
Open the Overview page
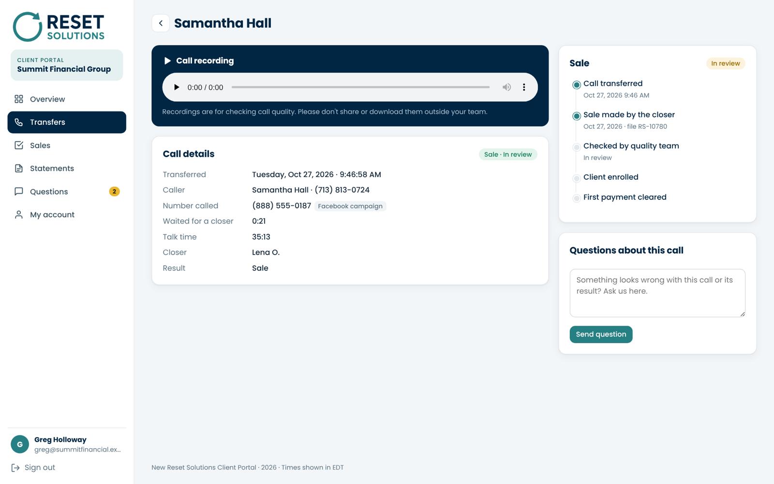pos(67,99)
